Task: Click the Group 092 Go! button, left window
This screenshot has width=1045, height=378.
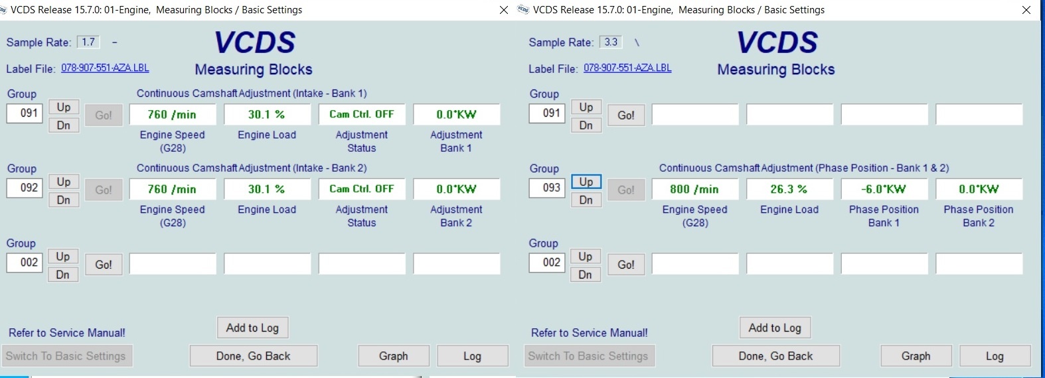Action: click(104, 190)
